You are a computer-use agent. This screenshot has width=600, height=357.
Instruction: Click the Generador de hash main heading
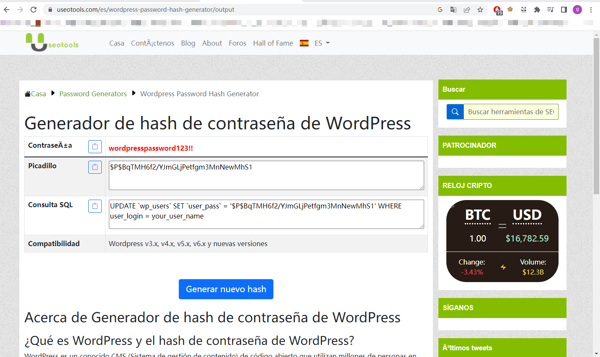coord(218,123)
